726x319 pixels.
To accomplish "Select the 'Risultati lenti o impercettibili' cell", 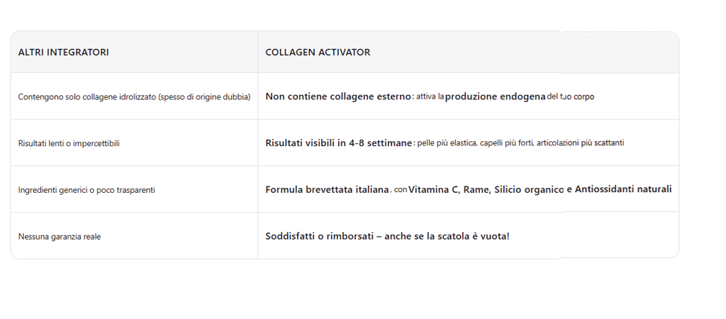I will 69,143.
